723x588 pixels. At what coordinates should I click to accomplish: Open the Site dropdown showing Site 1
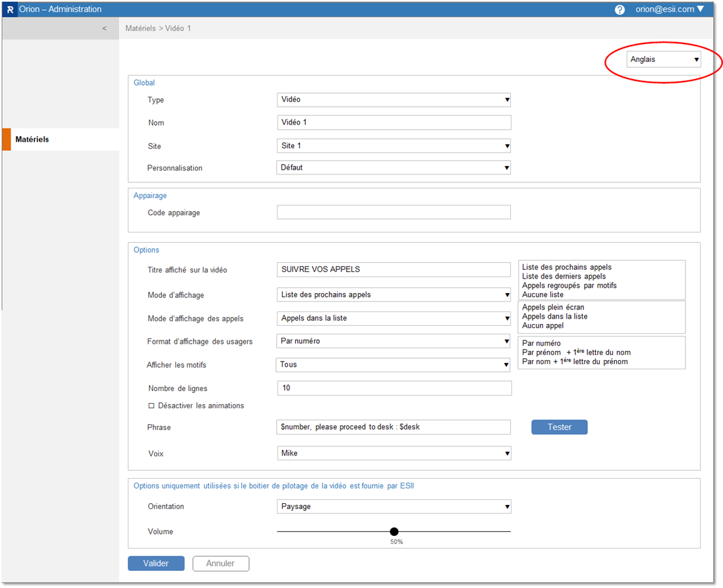(x=393, y=146)
